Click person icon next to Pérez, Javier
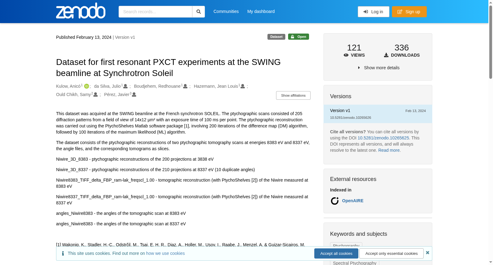The image size is (493, 265). [134, 94]
